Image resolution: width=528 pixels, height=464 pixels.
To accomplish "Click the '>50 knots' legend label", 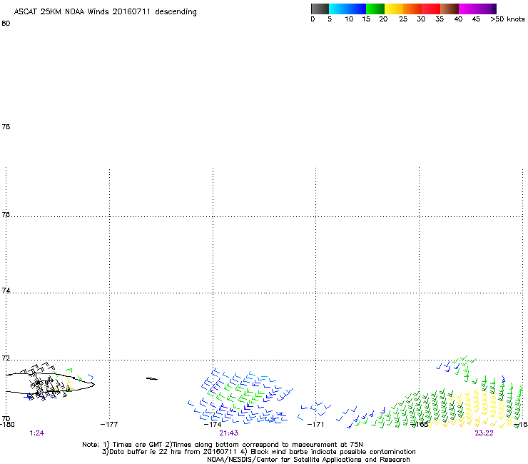I will pos(507,19).
